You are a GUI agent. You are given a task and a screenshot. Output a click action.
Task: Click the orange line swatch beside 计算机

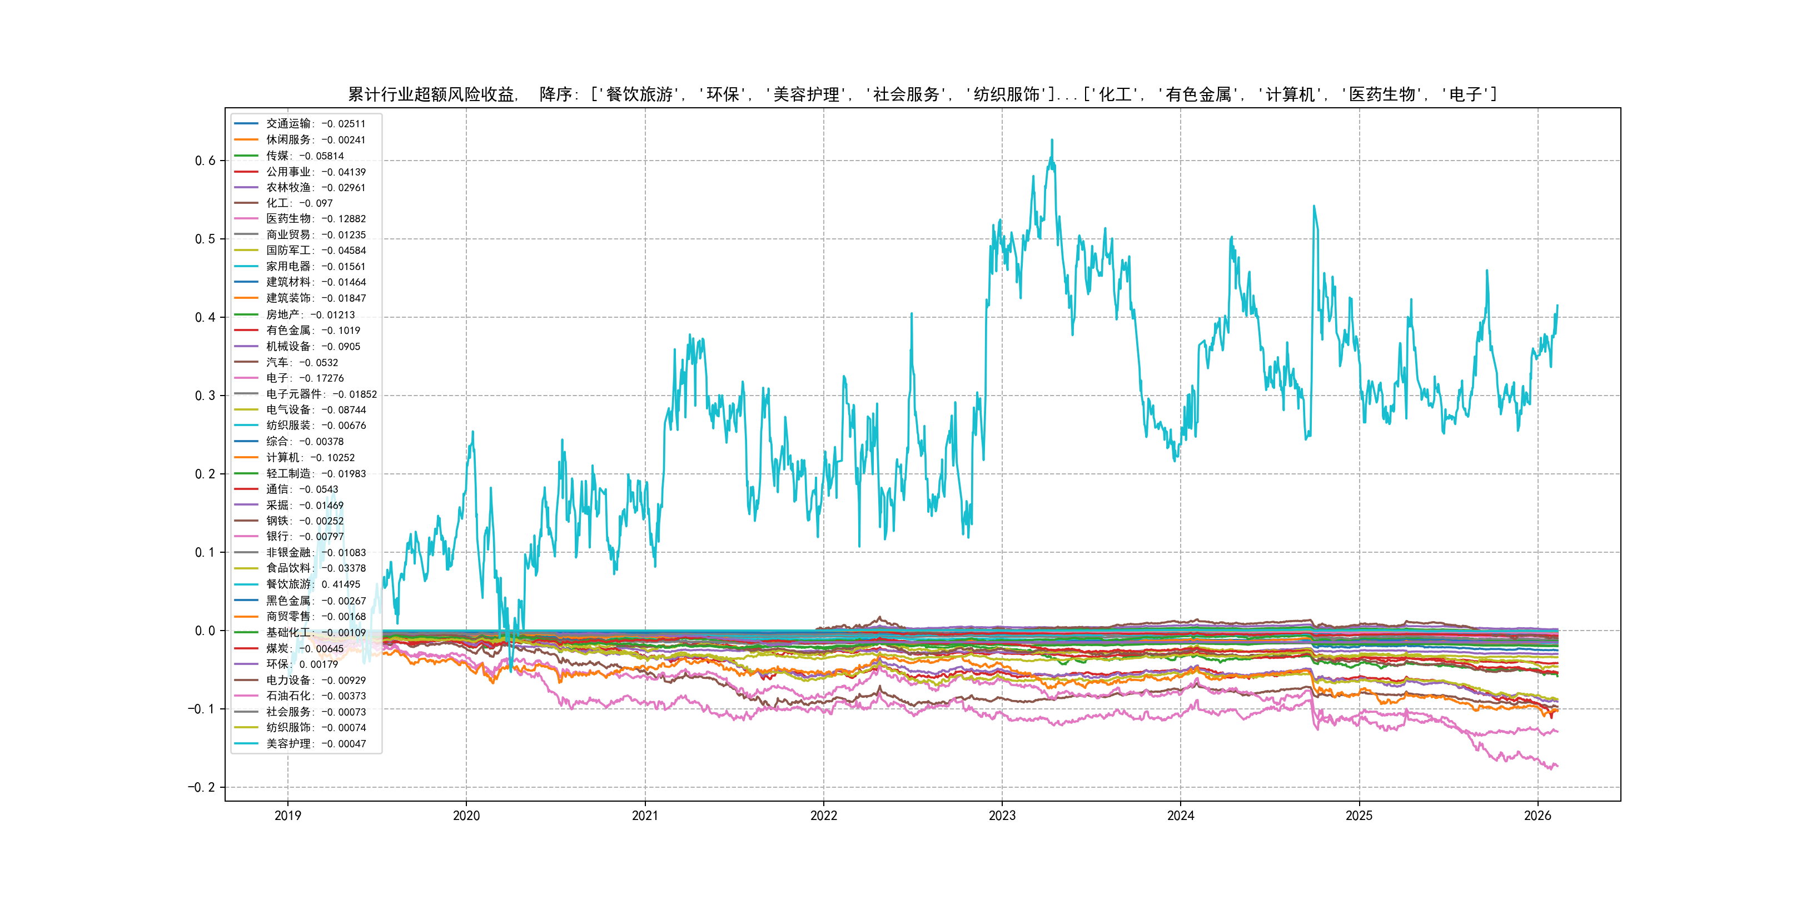(246, 458)
